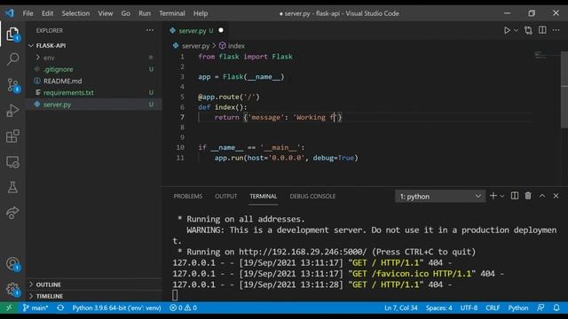Open Run dropdown arrow beside play button
This screenshot has height=319, width=568.
pyautogui.click(x=517, y=31)
